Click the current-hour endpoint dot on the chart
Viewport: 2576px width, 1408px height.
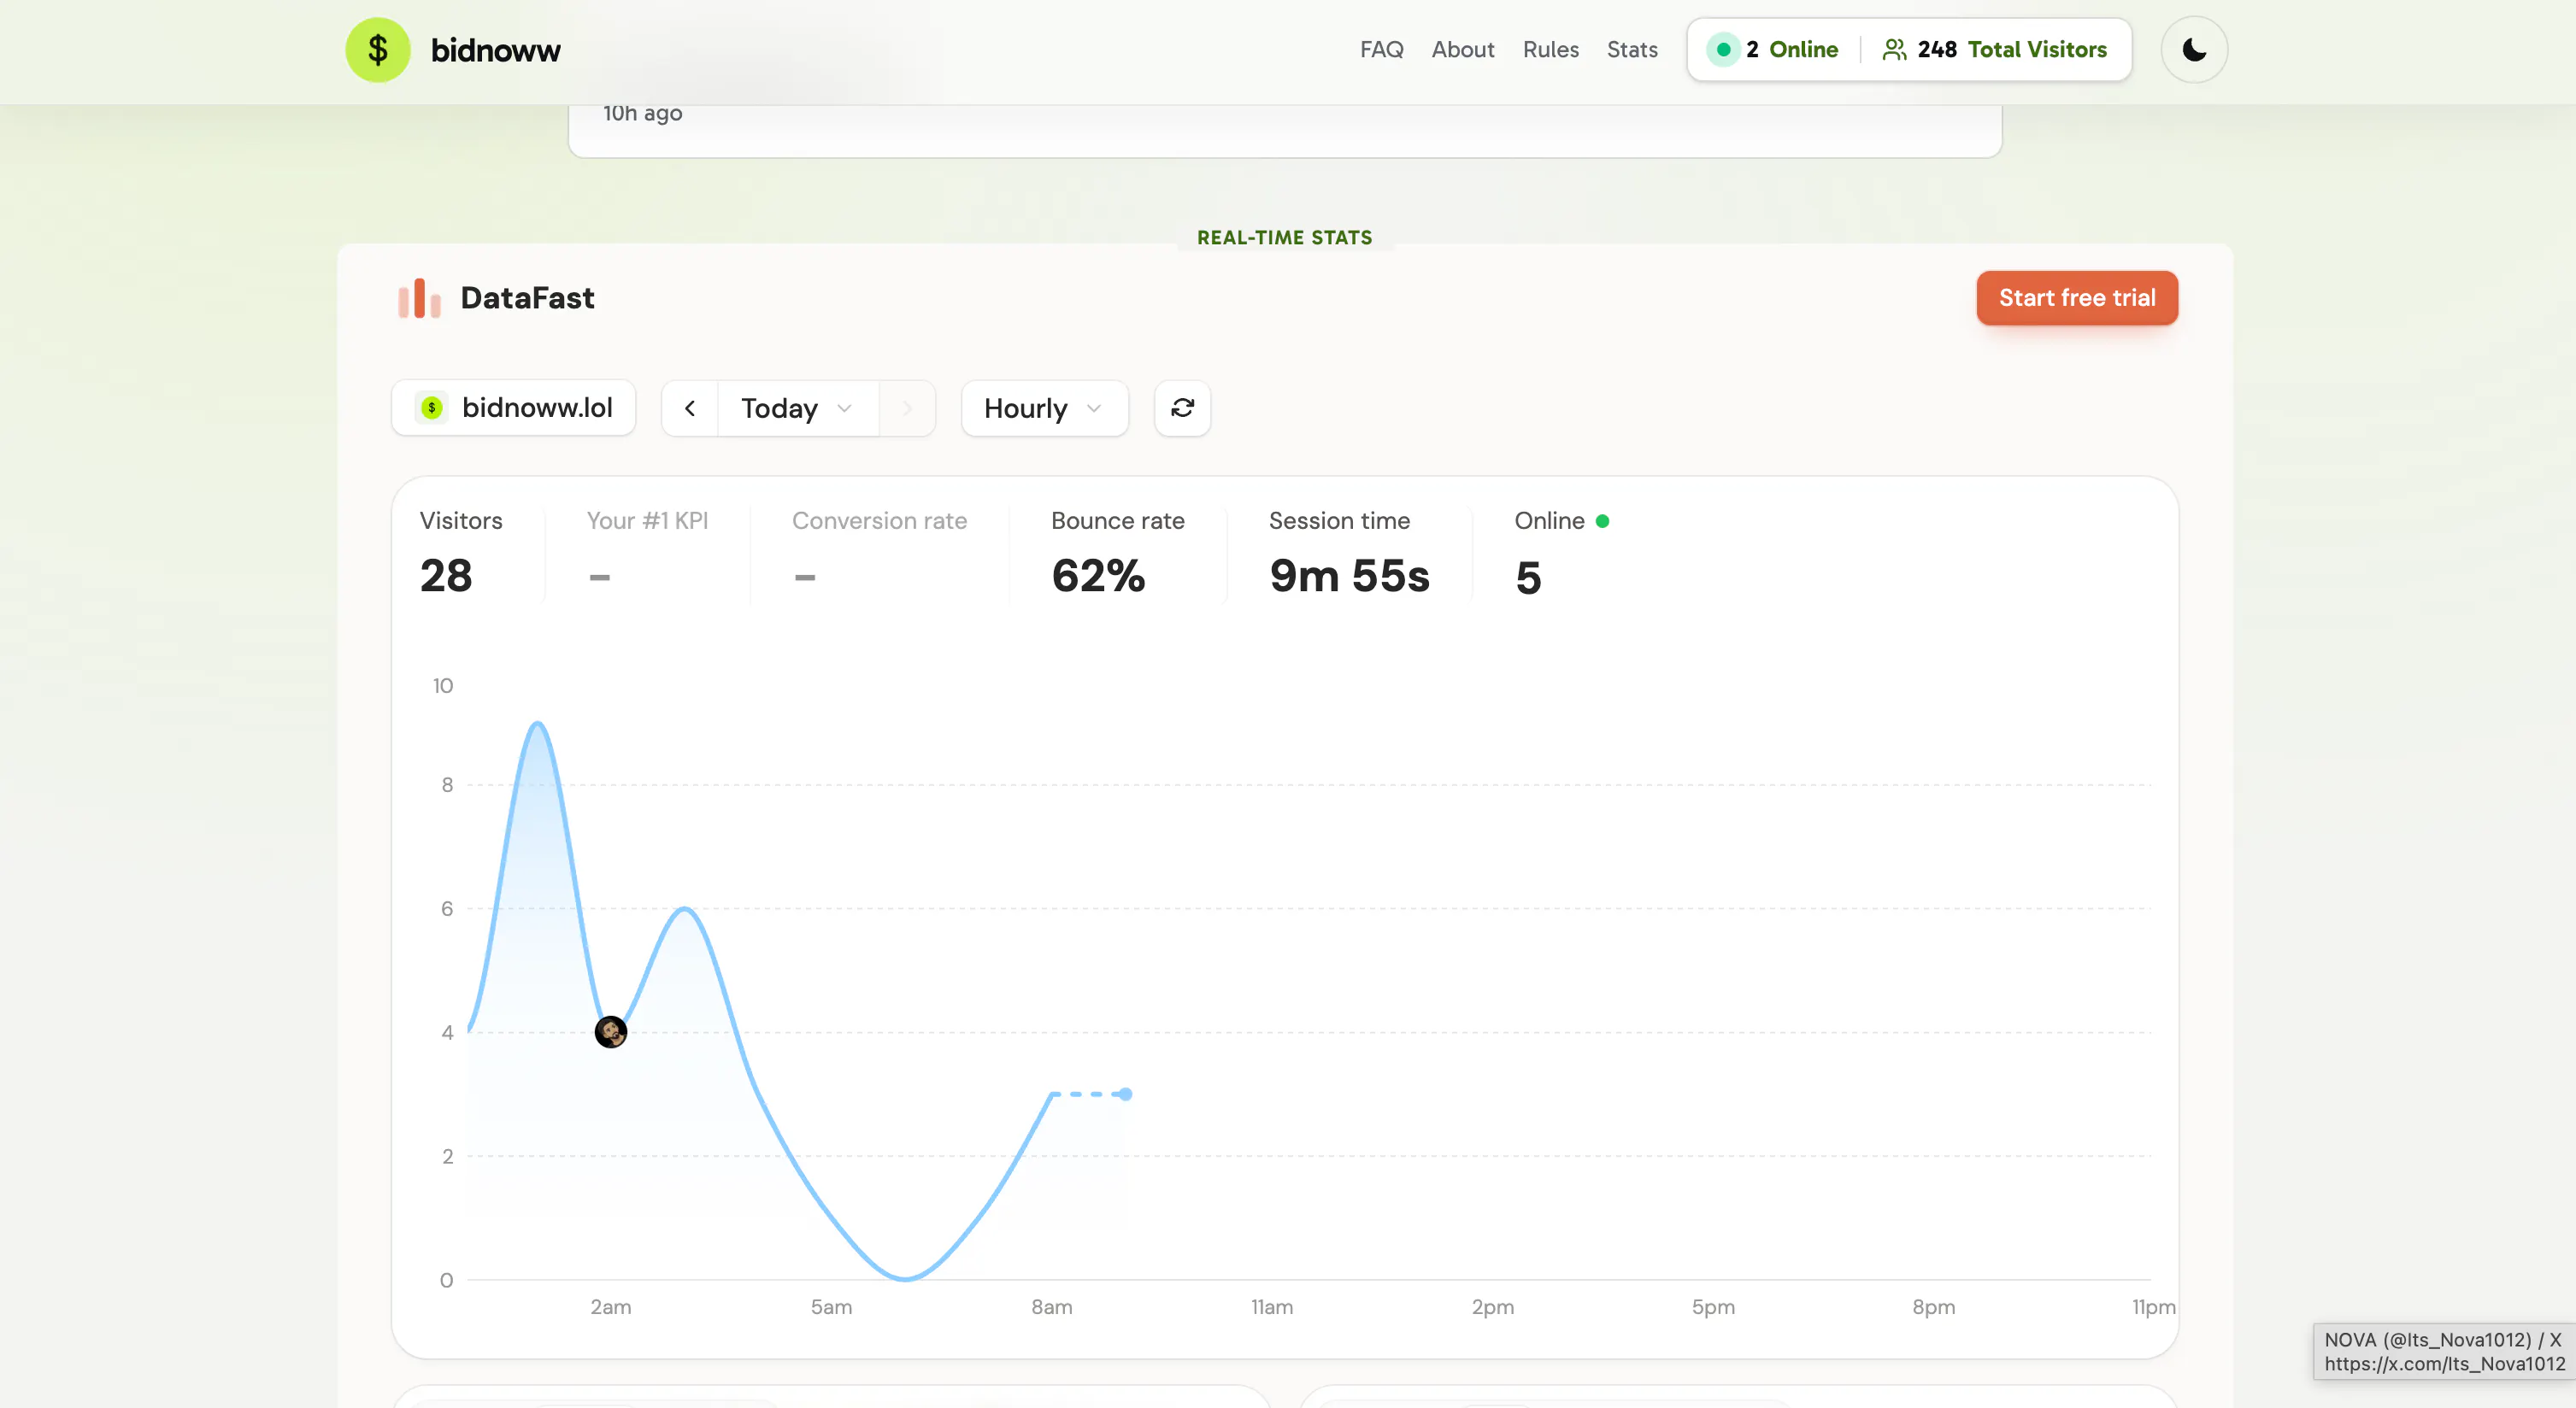pos(1125,1094)
